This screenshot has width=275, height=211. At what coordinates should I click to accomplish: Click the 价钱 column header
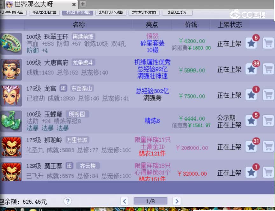pyautogui.click(x=191, y=25)
